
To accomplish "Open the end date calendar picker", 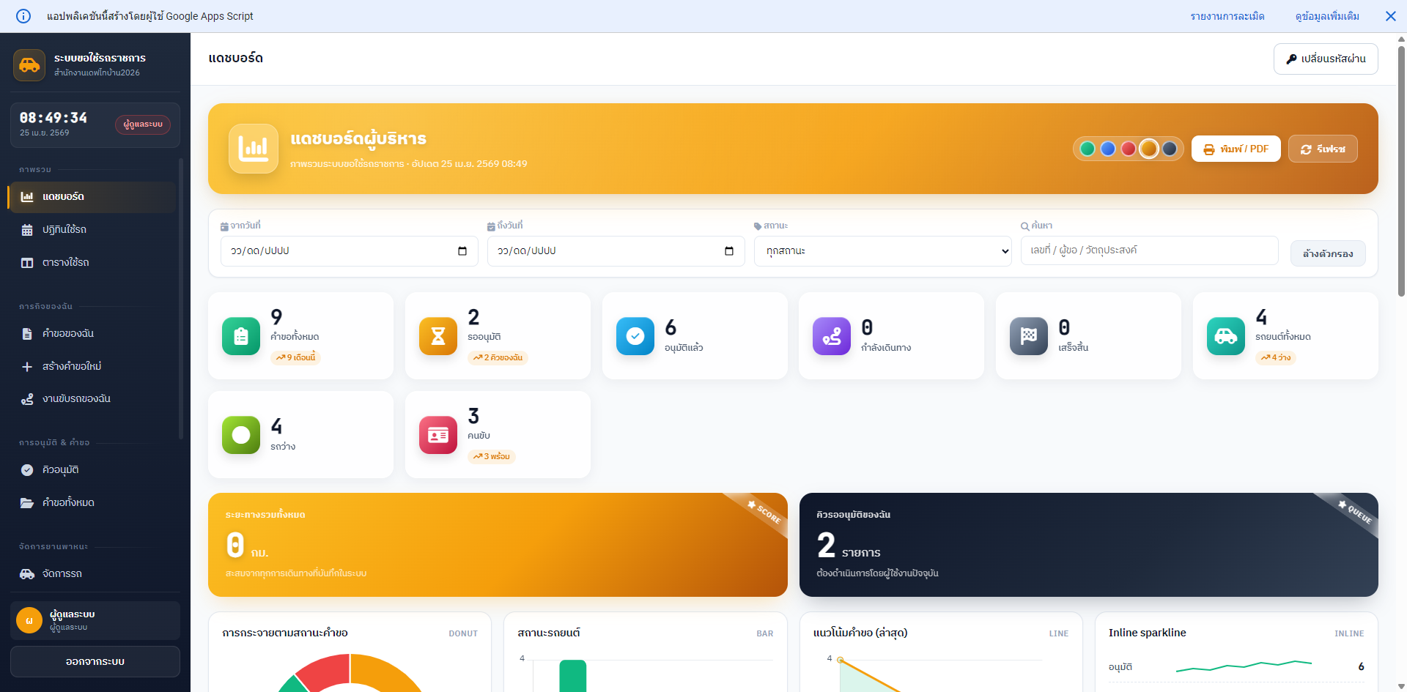I will [x=729, y=251].
